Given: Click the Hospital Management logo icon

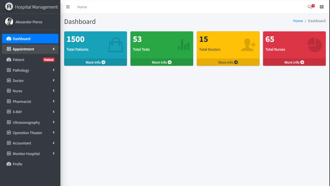Looking at the screenshot, I should coord(9,7).
